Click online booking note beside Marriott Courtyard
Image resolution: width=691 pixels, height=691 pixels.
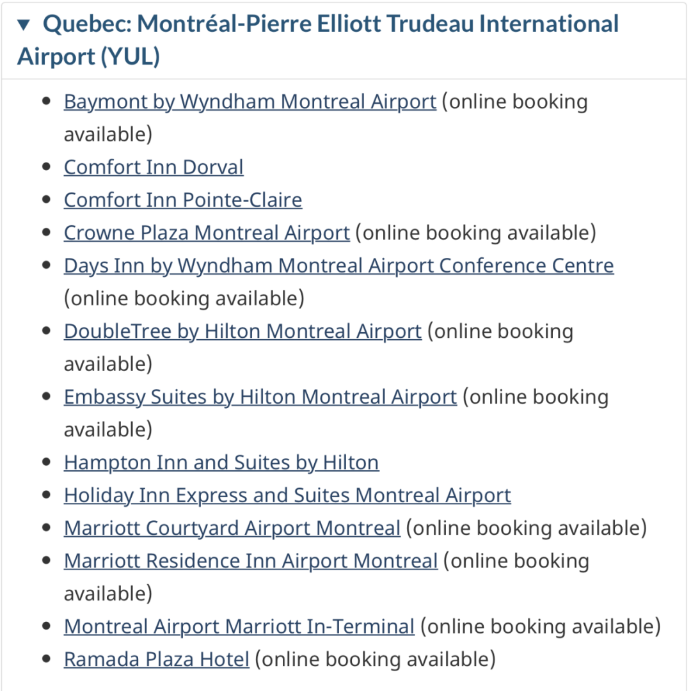click(x=526, y=528)
